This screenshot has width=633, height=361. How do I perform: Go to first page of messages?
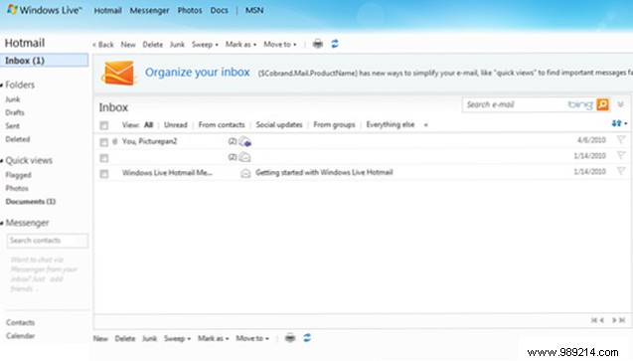click(x=594, y=320)
